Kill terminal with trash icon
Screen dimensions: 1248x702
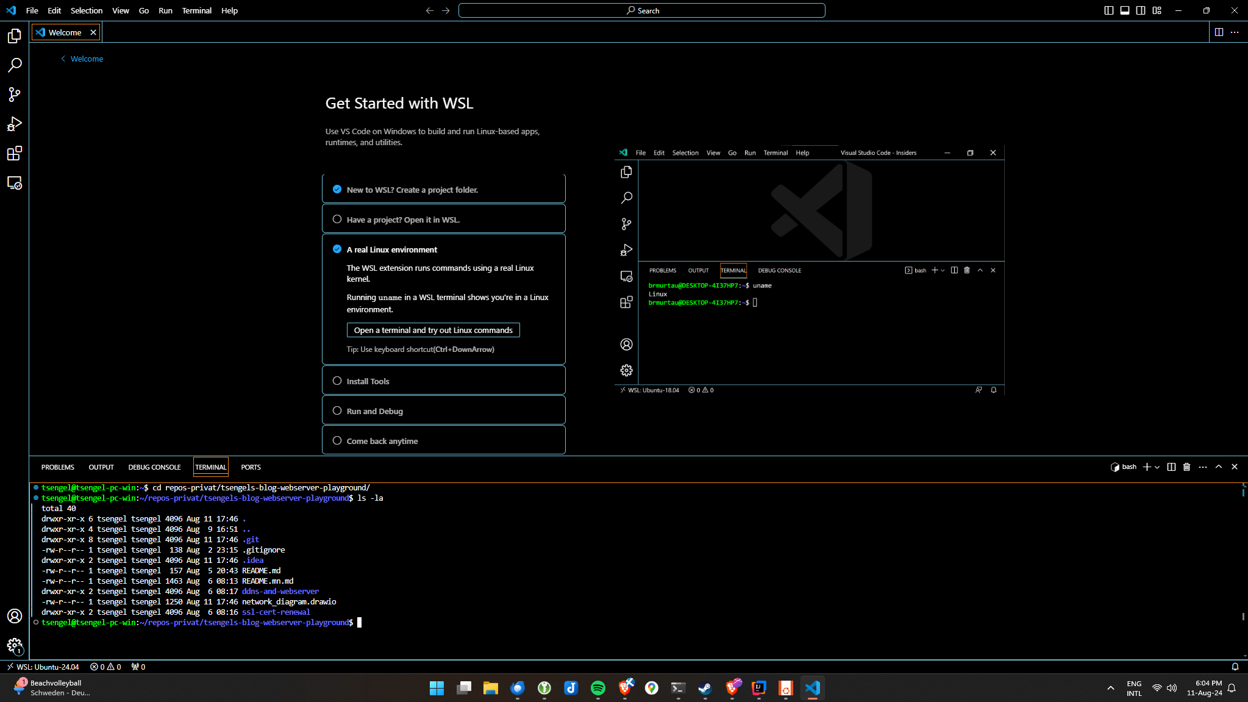(1186, 467)
